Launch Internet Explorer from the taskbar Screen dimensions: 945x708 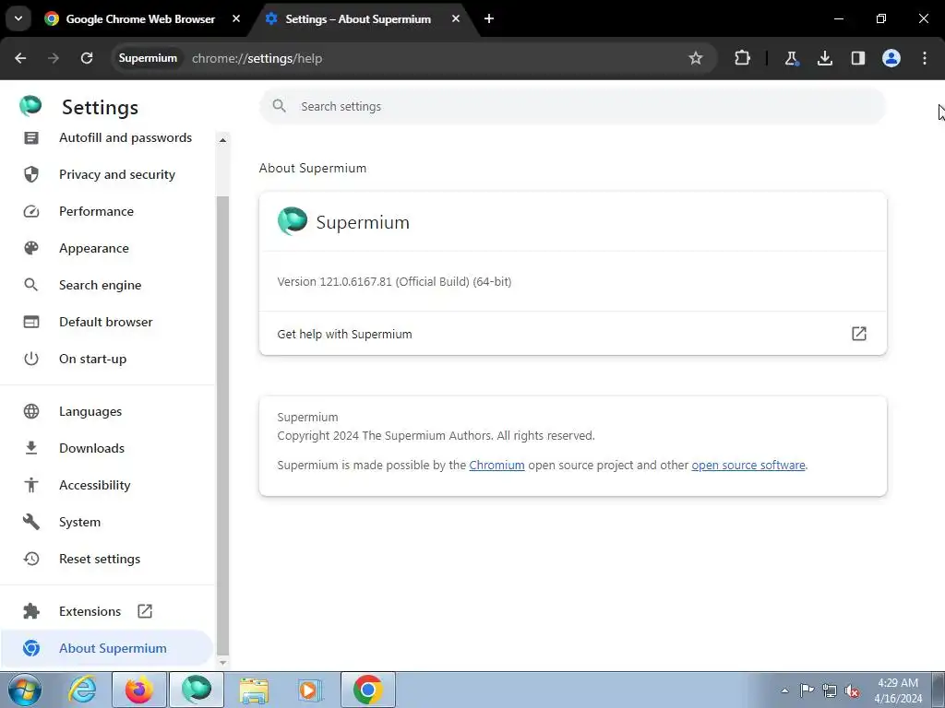82,690
